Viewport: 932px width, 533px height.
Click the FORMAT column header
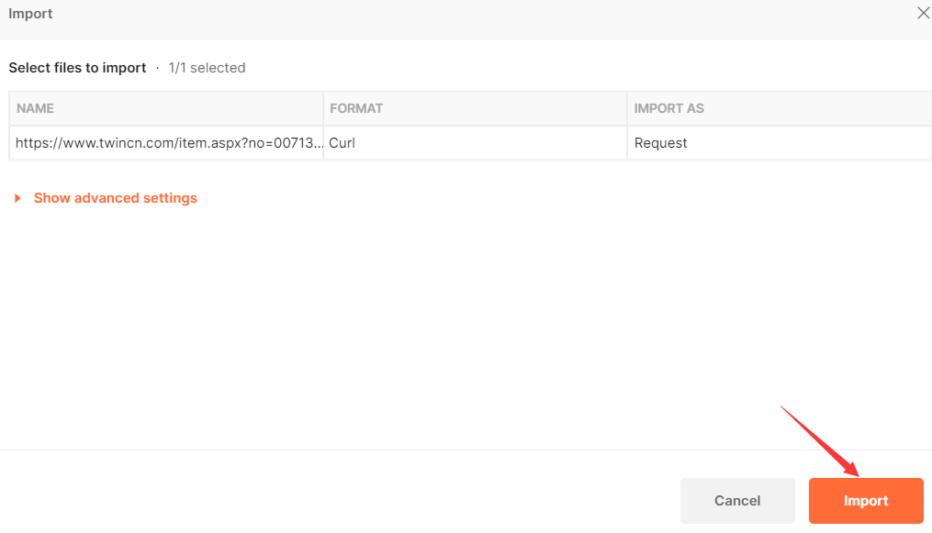pyautogui.click(x=475, y=108)
